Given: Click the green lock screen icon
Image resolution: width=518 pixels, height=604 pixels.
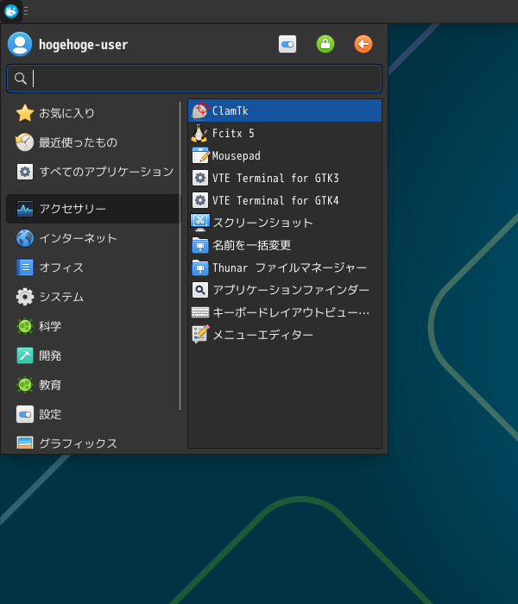Looking at the screenshot, I should click(325, 44).
